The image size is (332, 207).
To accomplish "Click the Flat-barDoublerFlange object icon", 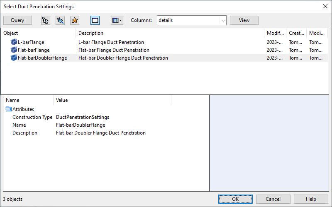I will pyautogui.click(x=14, y=58).
